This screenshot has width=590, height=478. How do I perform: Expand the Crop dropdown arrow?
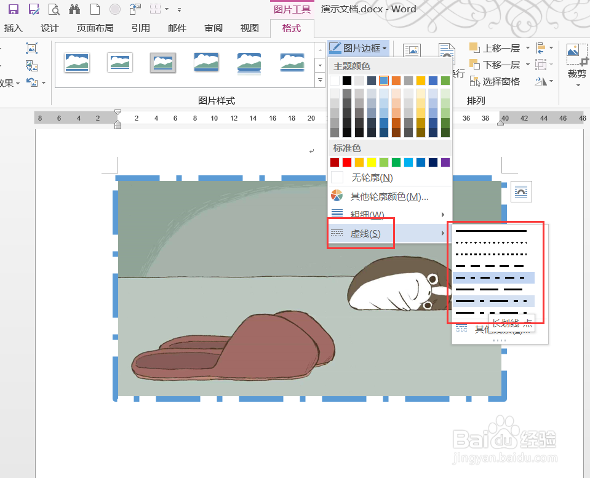(578, 85)
